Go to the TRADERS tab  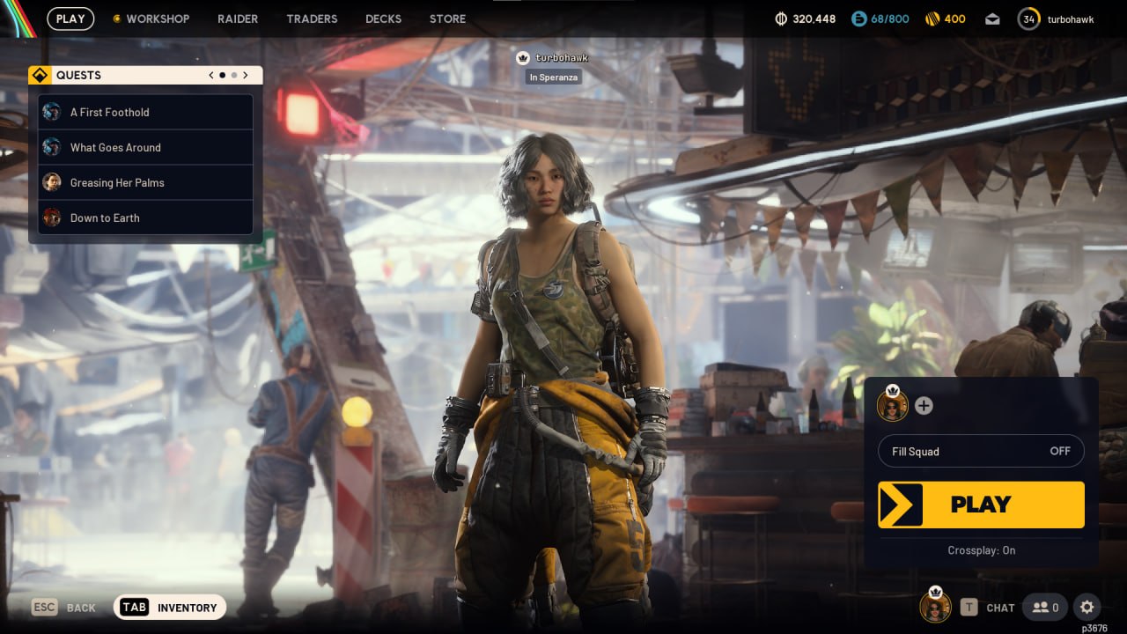tap(312, 18)
